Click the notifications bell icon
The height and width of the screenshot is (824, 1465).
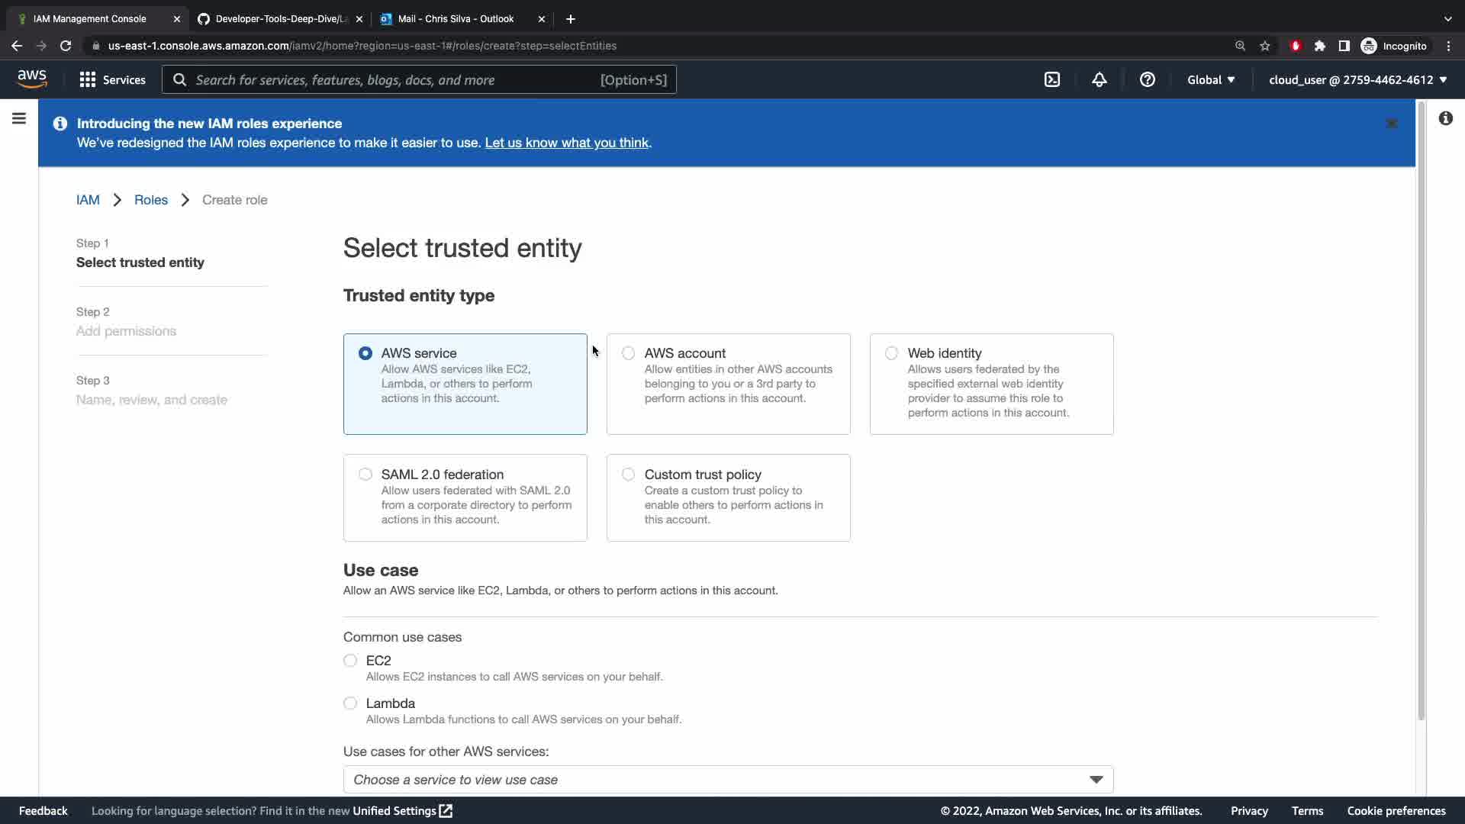[x=1099, y=80]
